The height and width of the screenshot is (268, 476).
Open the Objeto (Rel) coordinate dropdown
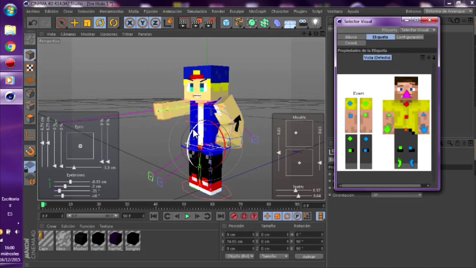click(x=239, y=256)
